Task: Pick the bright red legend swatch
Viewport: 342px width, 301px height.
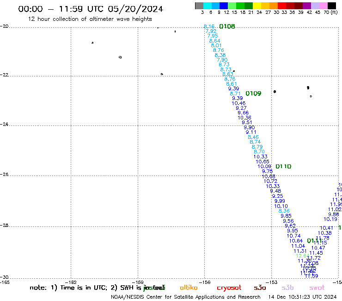Action: [x=282, y=6]
